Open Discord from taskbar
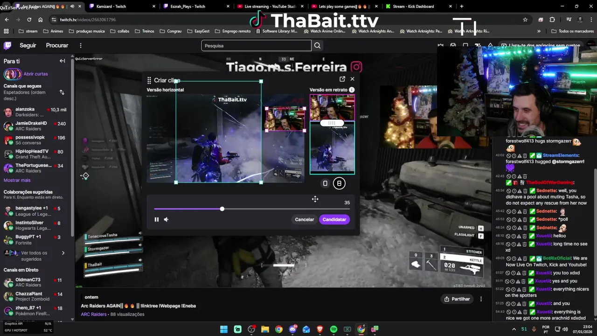Screen dimensions: 597x336 292,329
